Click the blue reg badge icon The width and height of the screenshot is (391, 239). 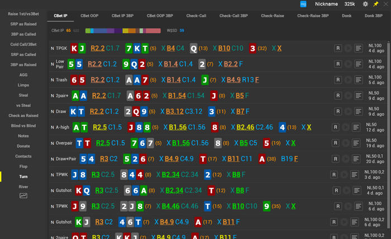click(303, 4)
